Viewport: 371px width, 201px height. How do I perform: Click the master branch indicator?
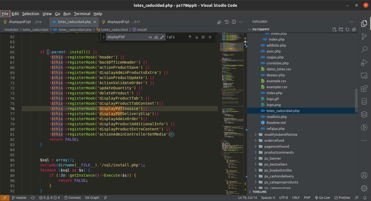19,198
